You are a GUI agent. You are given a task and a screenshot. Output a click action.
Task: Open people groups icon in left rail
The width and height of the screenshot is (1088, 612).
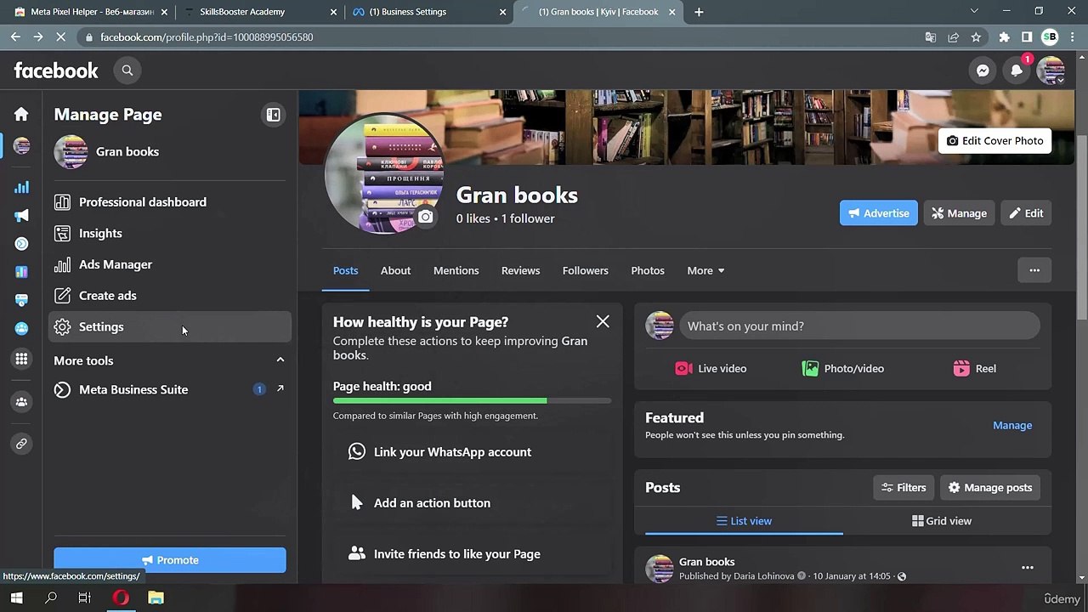click(x=21, y=402)
